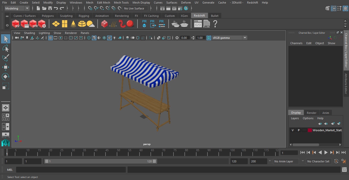This screenshot has width=349, height=180.
Task: Create new layer with selected objects
Action: tap(339, 124)
